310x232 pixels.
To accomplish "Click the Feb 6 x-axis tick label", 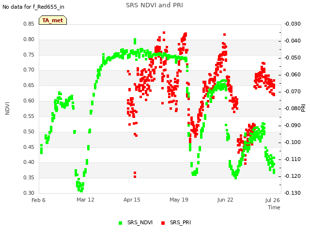I will 38,200.
